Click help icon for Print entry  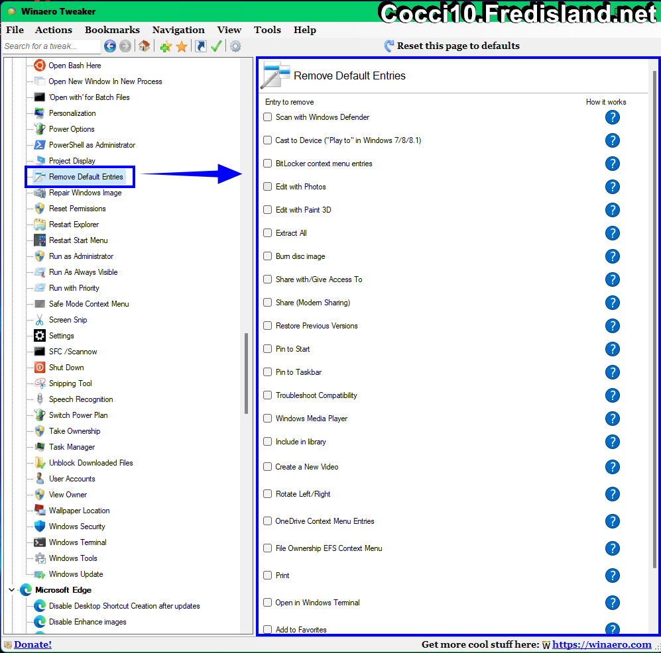tap(612, 575)
